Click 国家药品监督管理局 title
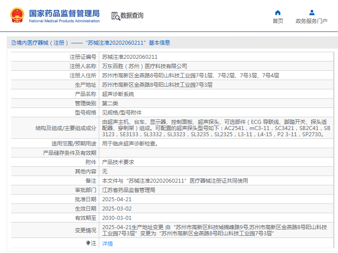 (x=64, y=13)
